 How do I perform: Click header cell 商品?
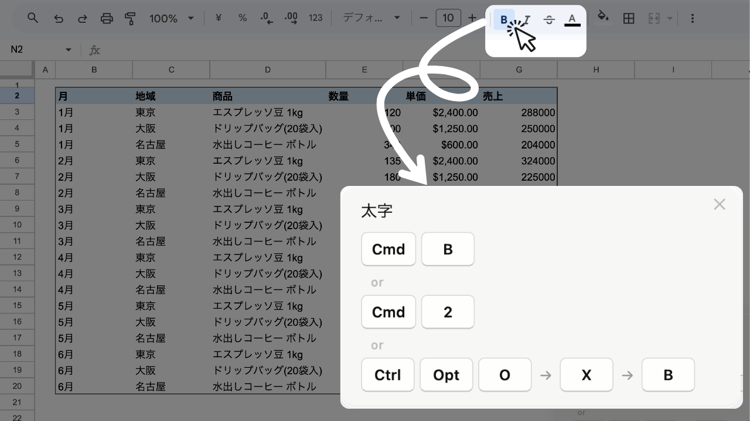pos(268,96)
